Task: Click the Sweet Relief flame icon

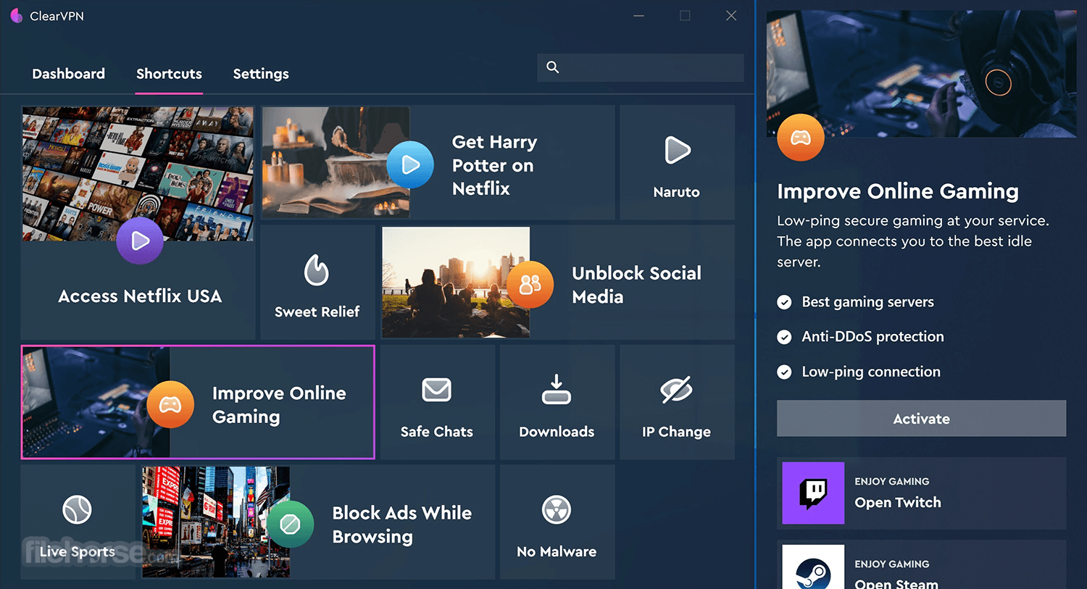Action: click(x=317, y=270)
